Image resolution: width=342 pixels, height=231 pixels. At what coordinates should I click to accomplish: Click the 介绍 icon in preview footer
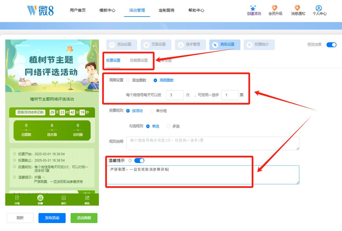[x=17, y=198]
